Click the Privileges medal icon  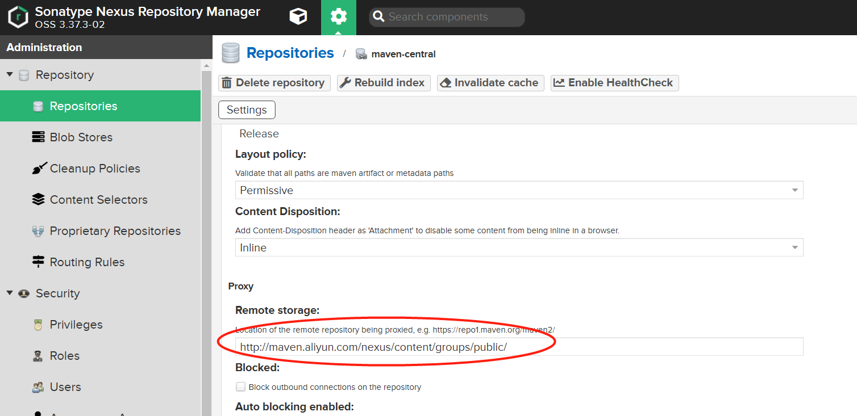click(x=38, y=325)
